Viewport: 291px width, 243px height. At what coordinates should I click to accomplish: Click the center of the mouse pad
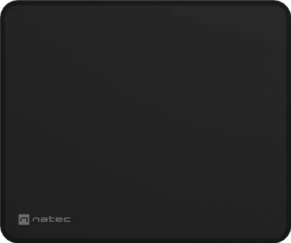pos(145,122)
